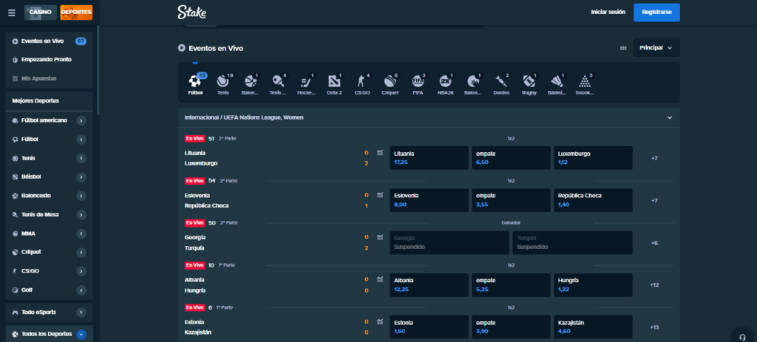This screenshot has width=757, height=342.
Task: Show +6 more markets for Georgia match
Action: (x=654, y=243)
